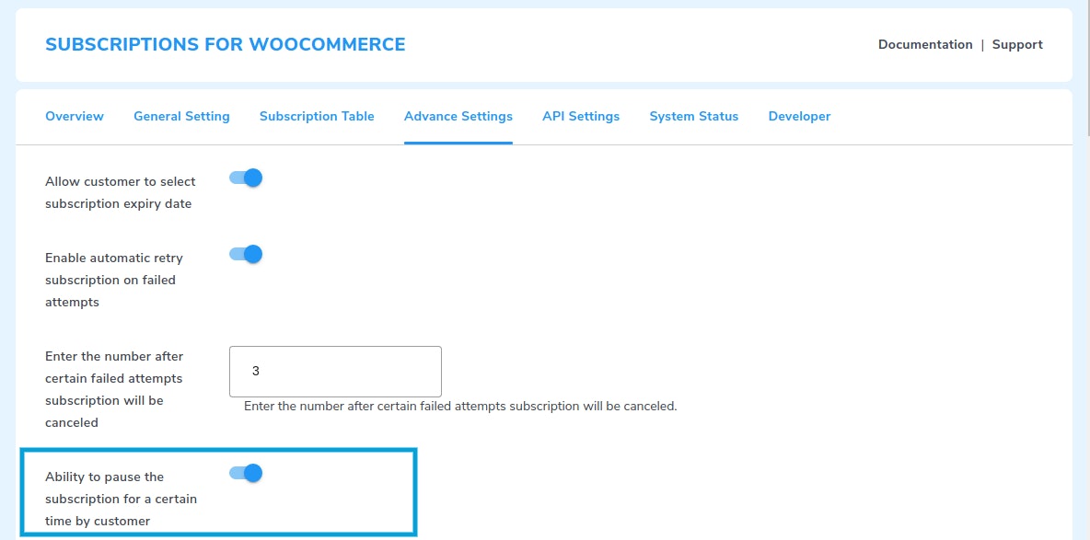Click 'Enable automatic retry subscription' label
The width and height of the screenshot is (1090, 540).
click(114, 280)
